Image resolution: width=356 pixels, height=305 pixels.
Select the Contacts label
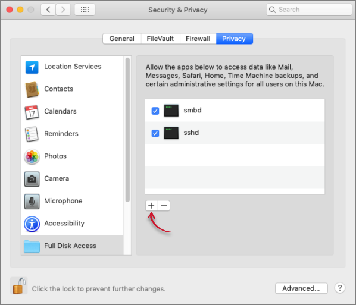59,89
